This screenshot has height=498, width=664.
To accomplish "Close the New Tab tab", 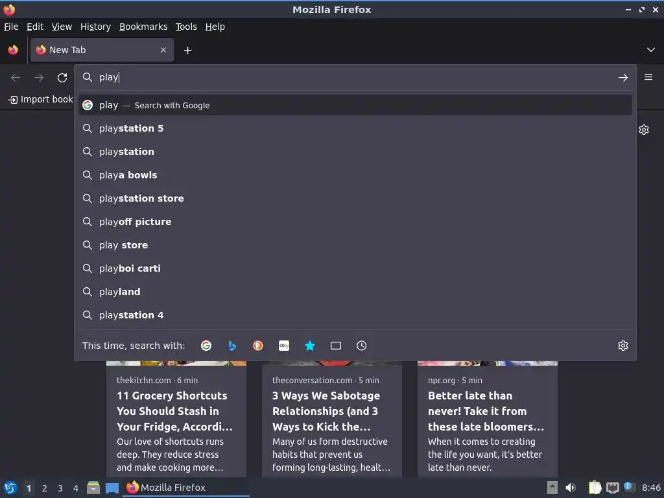I will point(163,50).
